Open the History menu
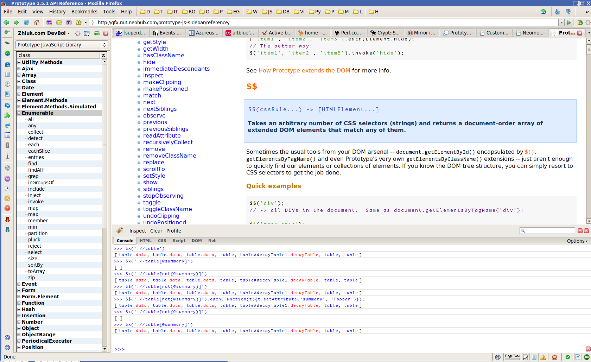 (x=57, y=12)
